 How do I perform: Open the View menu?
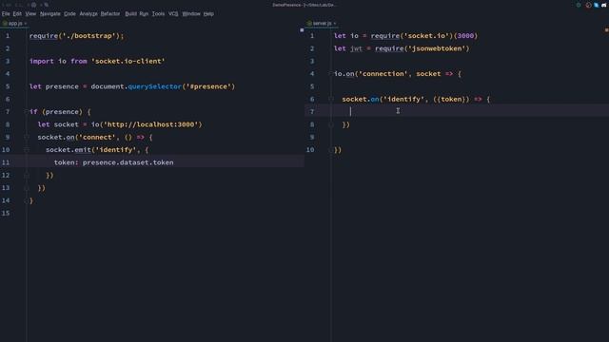tap(30, 13)
